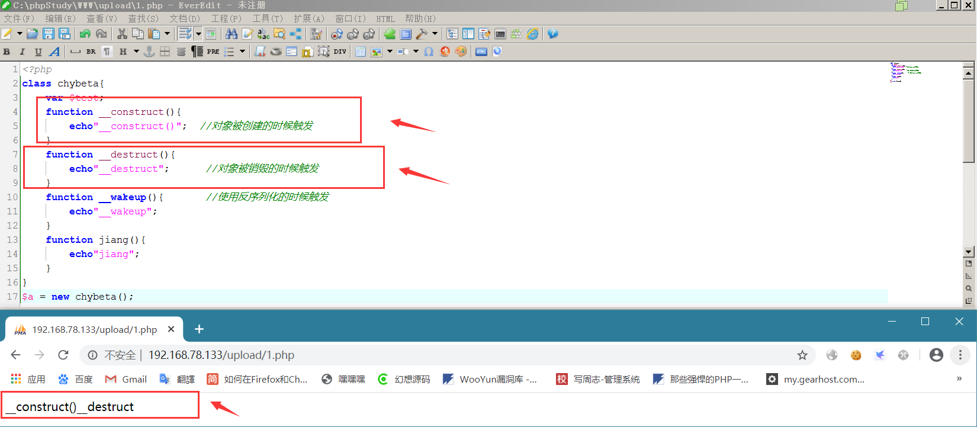Open the color palette icon
This screenshot has height=427, width=977.
point(461,52)
